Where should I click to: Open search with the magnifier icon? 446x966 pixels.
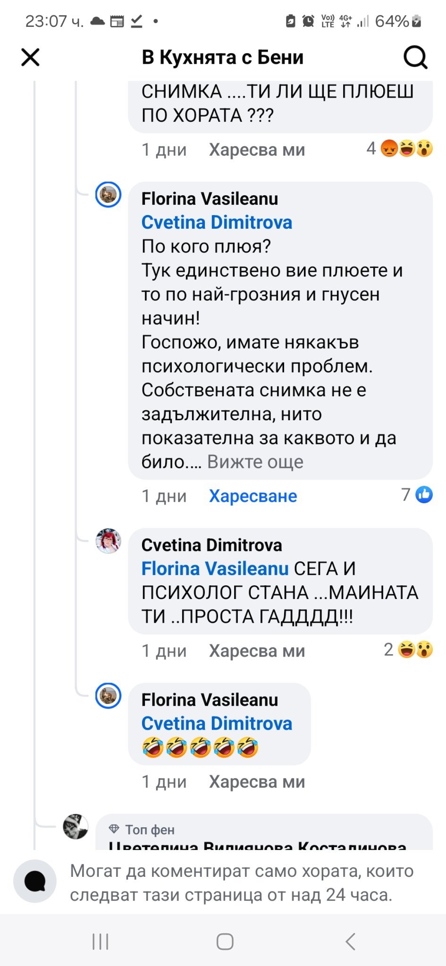[x=415, y=58]
